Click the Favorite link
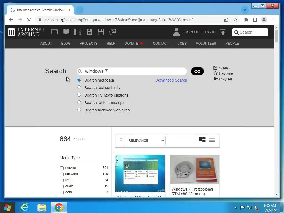Image resolution: width=284 pixels, height=213 pixels. click(x=223, y=73)
